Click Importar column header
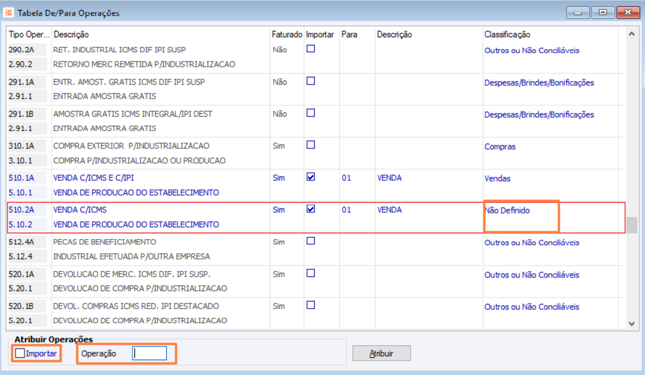 click(320, 34)
